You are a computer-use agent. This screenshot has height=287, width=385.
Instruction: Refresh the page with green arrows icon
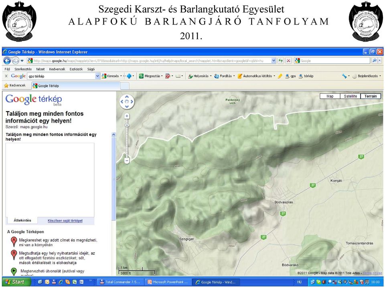281,61
